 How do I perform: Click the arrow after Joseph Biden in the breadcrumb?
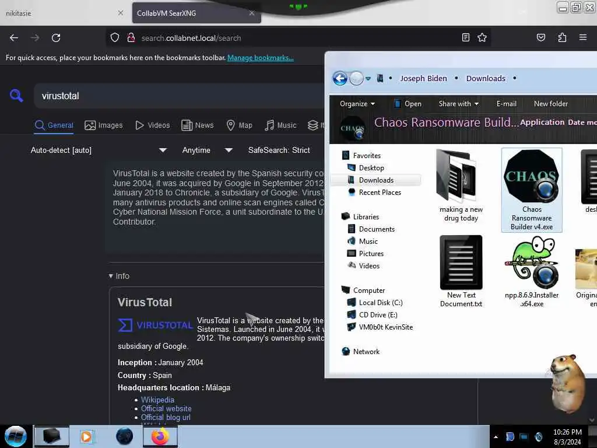pos(456,78)
